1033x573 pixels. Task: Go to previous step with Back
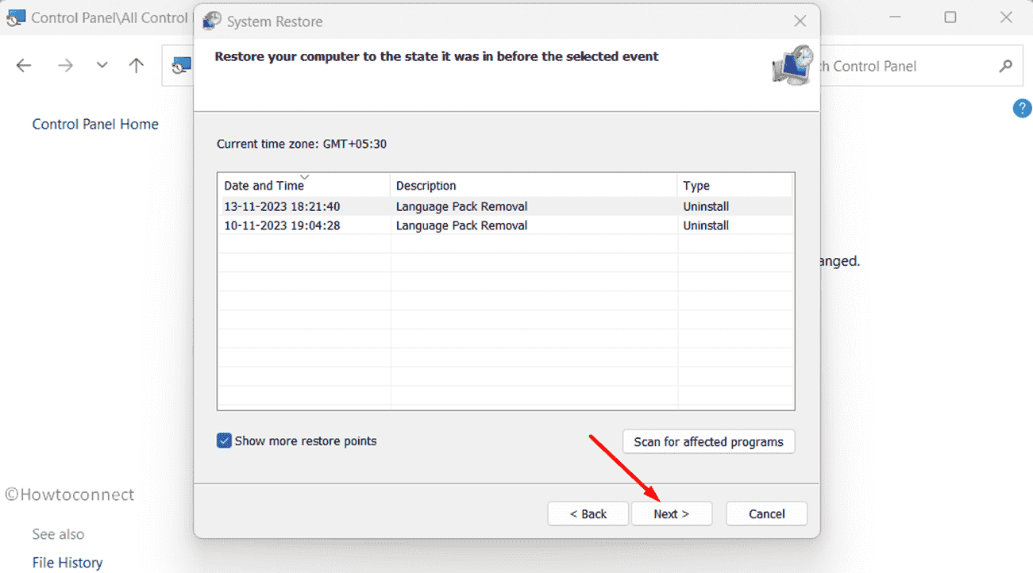(x=588, y=513)
